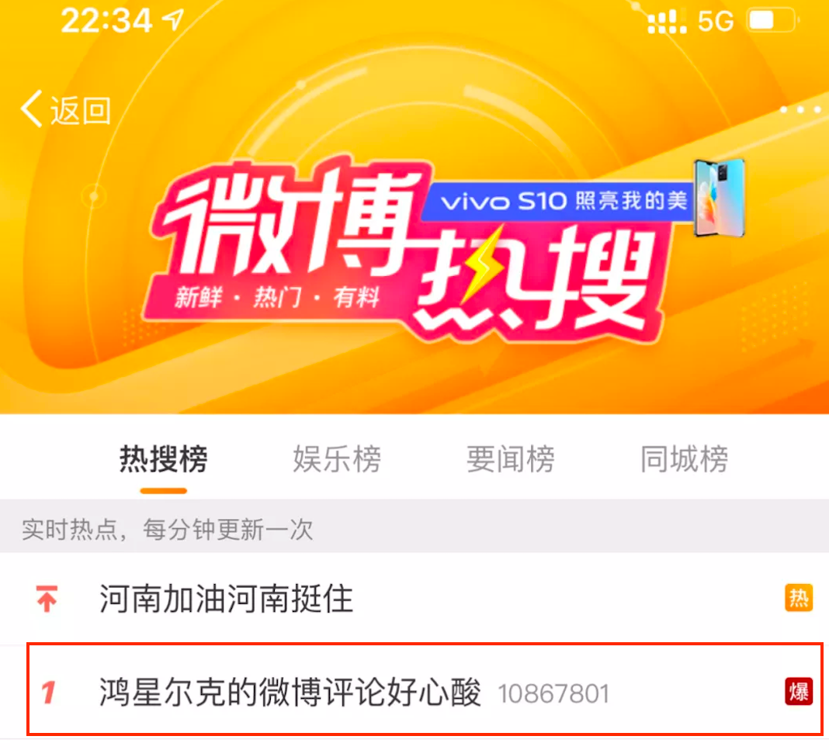This screenshot has height=750, width=829.
Task: Open vivo S10 照亮我的美 ad banner
Action: [x=560, y=201]
